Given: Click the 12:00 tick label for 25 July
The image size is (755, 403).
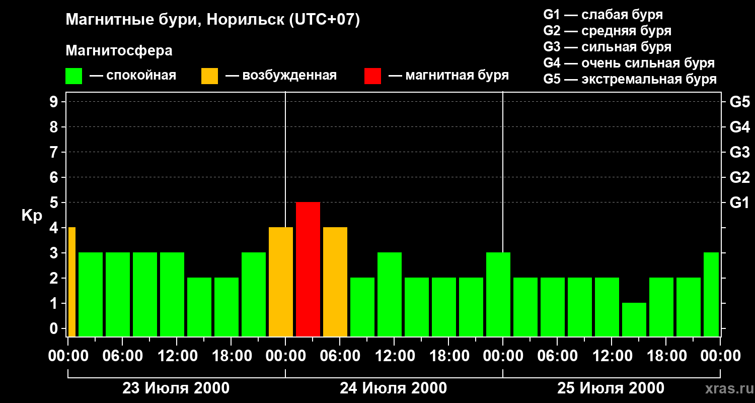Looking at the screenshot, I should pyautogui.click(x=612, y=356).
